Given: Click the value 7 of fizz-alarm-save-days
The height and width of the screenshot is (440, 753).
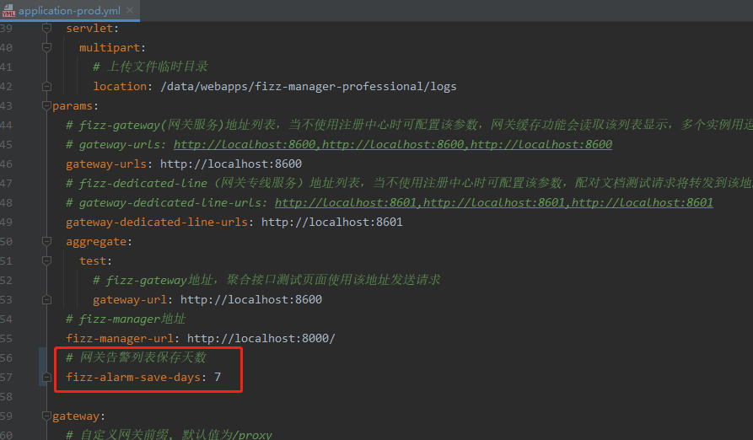Looking at the screenshot, I should (218, 377).
